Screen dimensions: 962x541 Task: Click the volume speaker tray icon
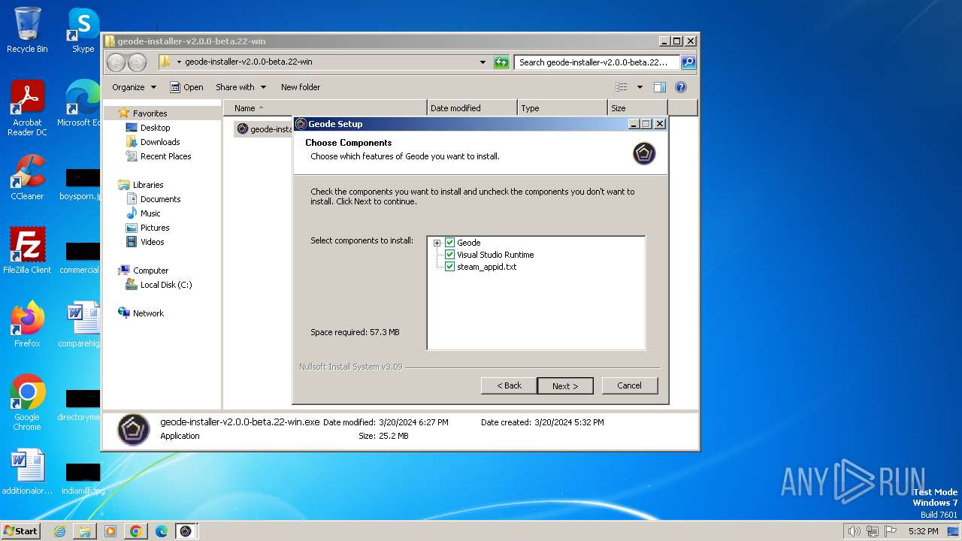point(855,531)
